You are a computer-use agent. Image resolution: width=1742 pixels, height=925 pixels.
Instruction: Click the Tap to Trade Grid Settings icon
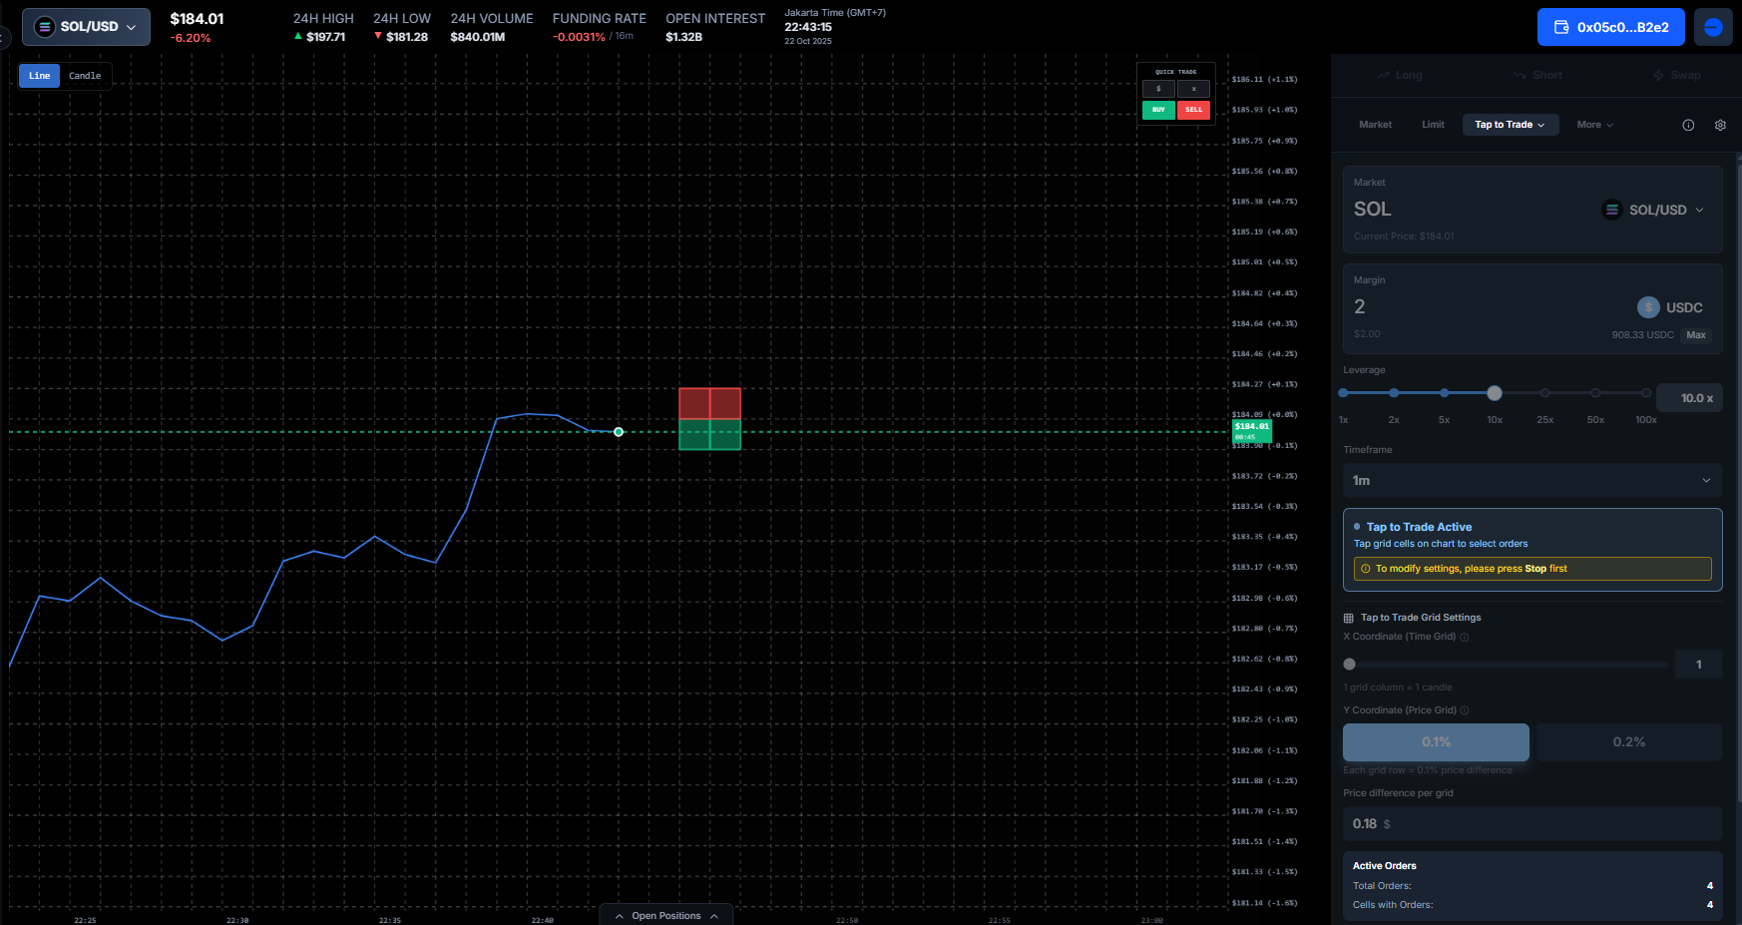1349,619
